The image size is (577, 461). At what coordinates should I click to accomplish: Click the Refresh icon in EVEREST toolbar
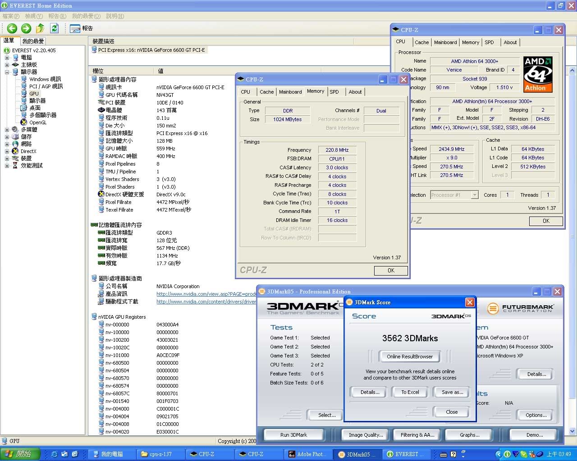tap(54, 28)
